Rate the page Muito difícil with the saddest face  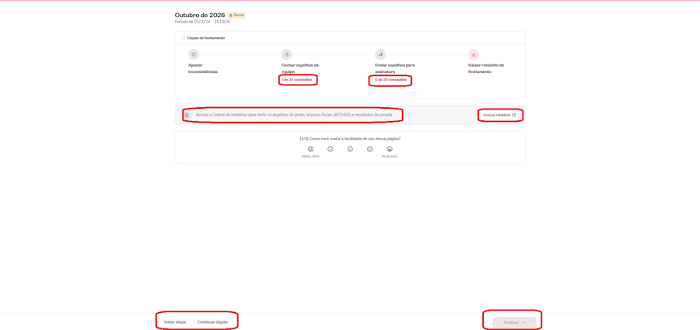click(x=310, y=149)
